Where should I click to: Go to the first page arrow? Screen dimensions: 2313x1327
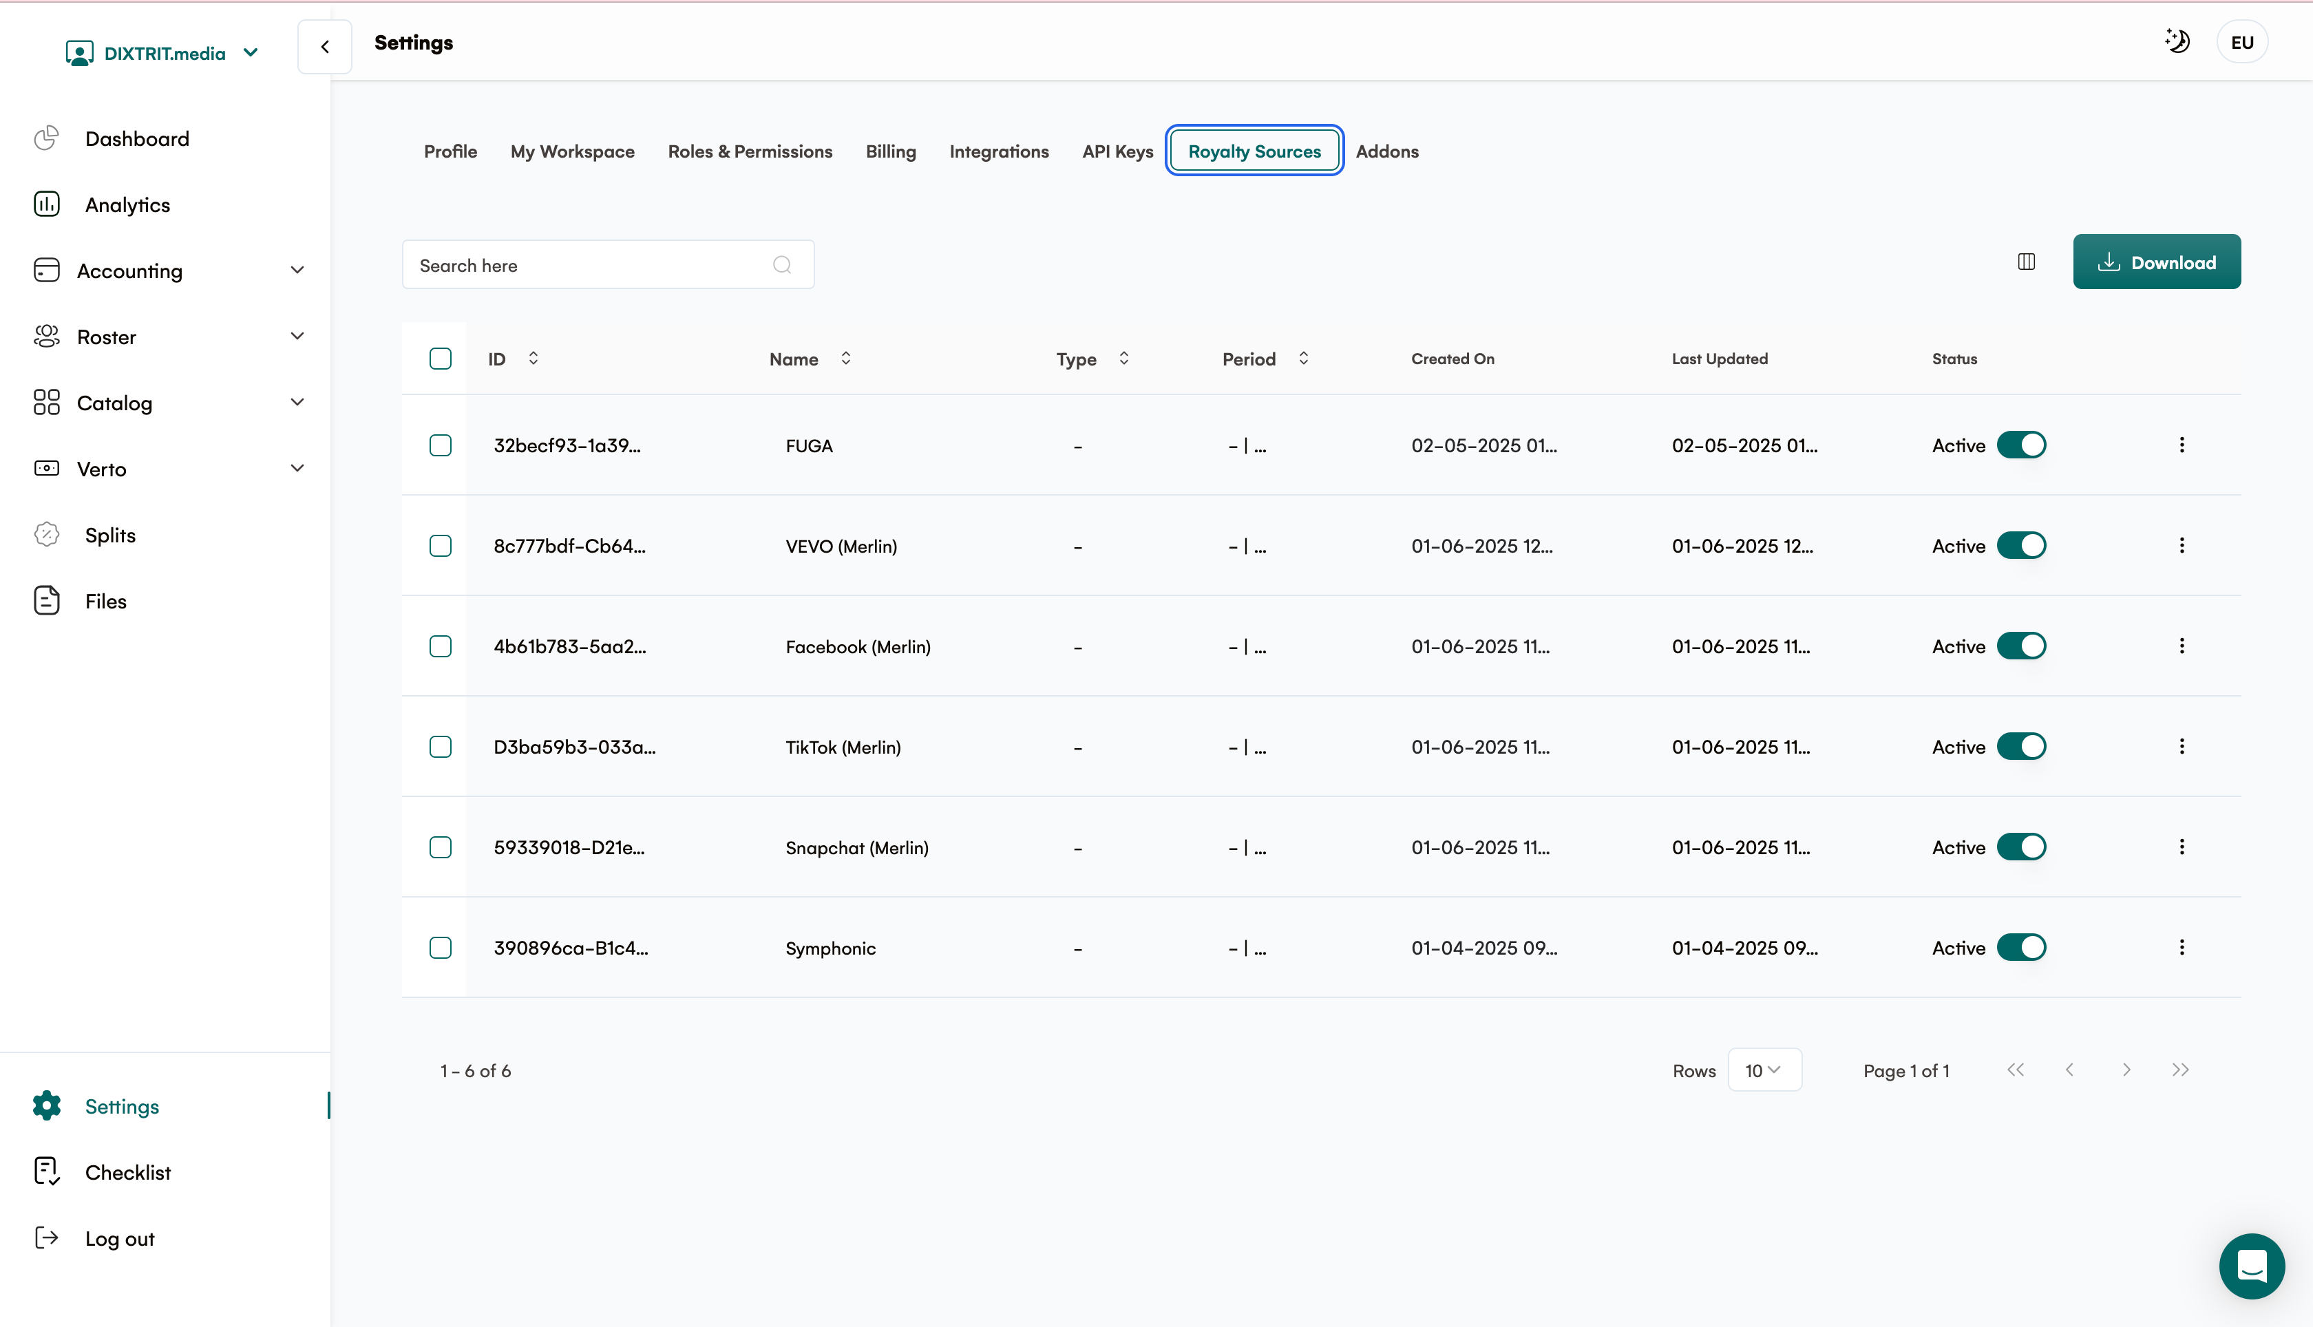pos(2015,1070)
